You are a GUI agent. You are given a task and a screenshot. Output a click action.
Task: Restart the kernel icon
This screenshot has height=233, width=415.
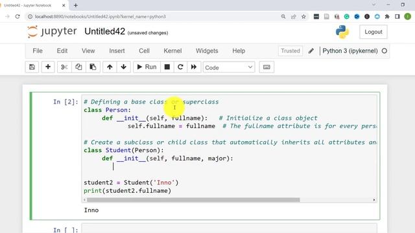[180, 67]
